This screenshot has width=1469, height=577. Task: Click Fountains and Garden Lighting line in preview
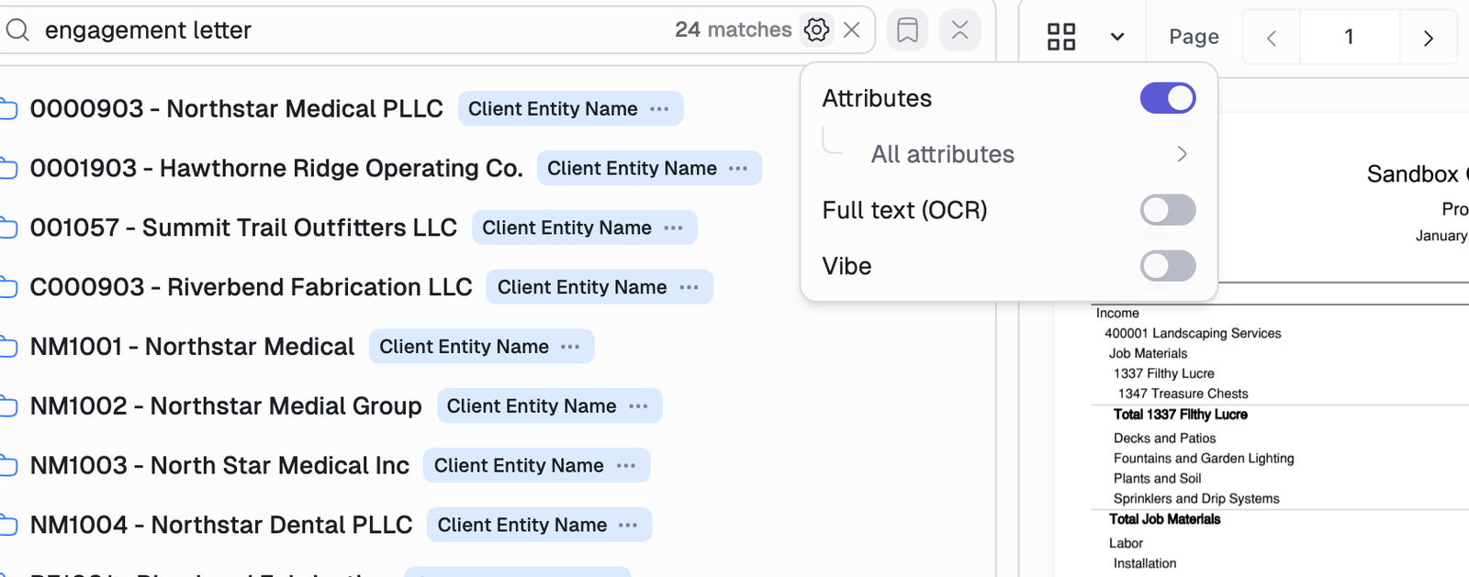point(1204,458)
